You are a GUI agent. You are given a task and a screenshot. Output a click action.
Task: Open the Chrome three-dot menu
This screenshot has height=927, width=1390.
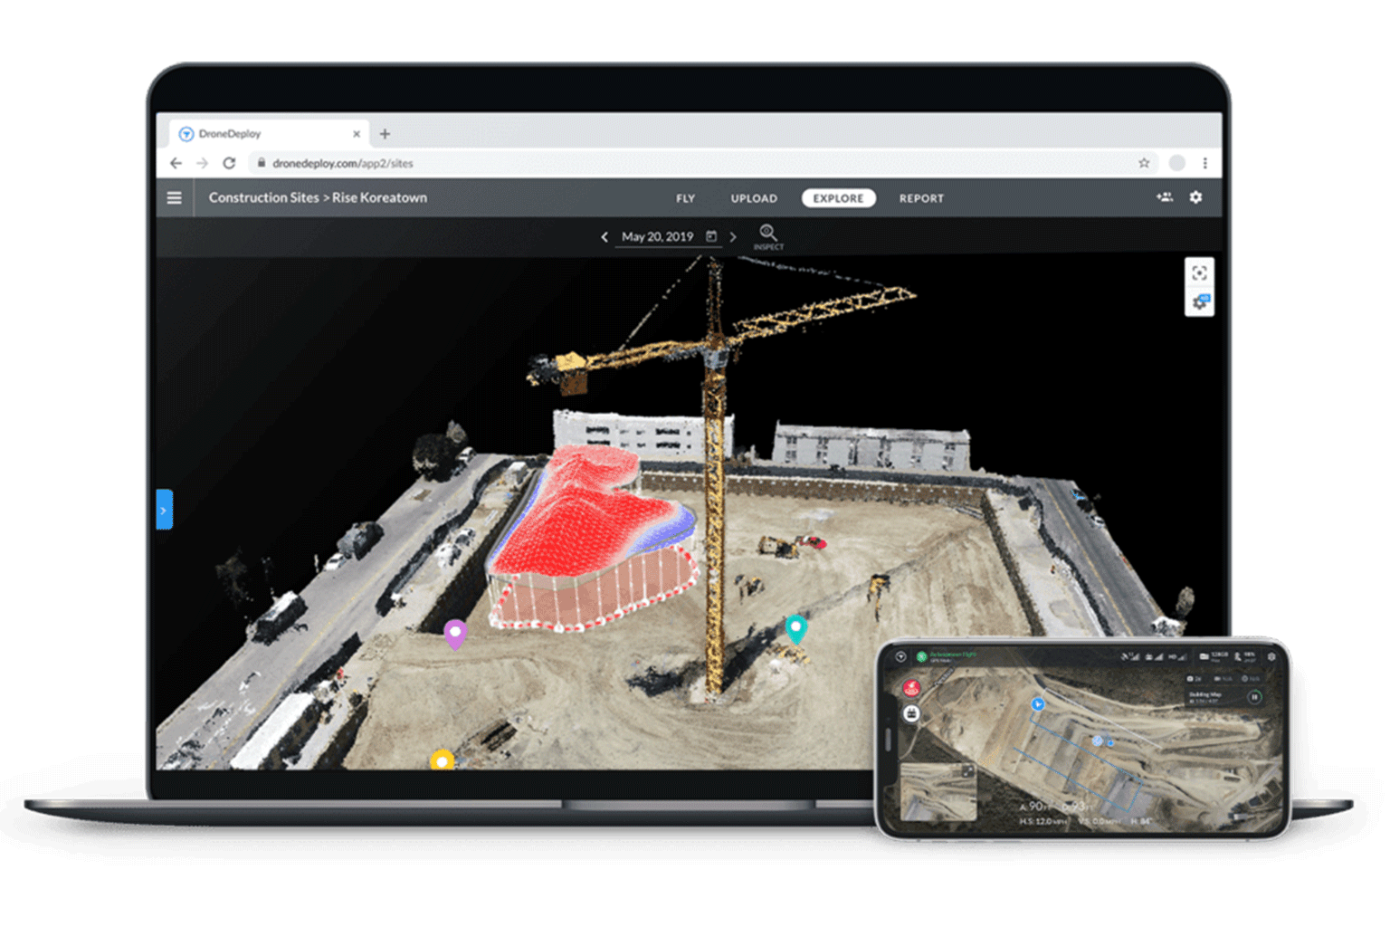tap(1205, 163)
